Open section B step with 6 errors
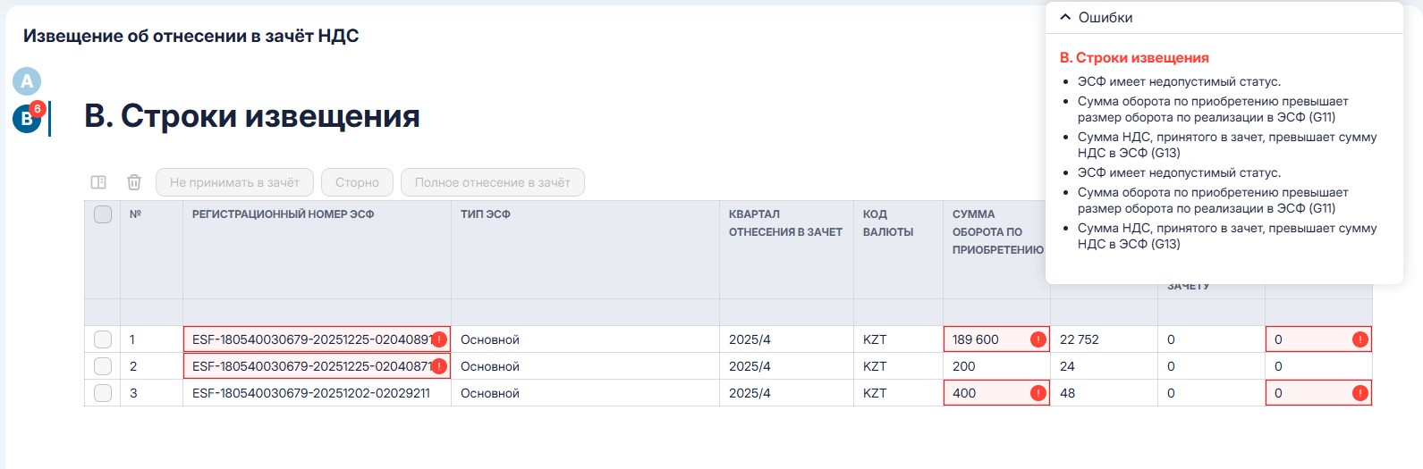The height and width of the screenshot is (469, 1423). [27, 119]
